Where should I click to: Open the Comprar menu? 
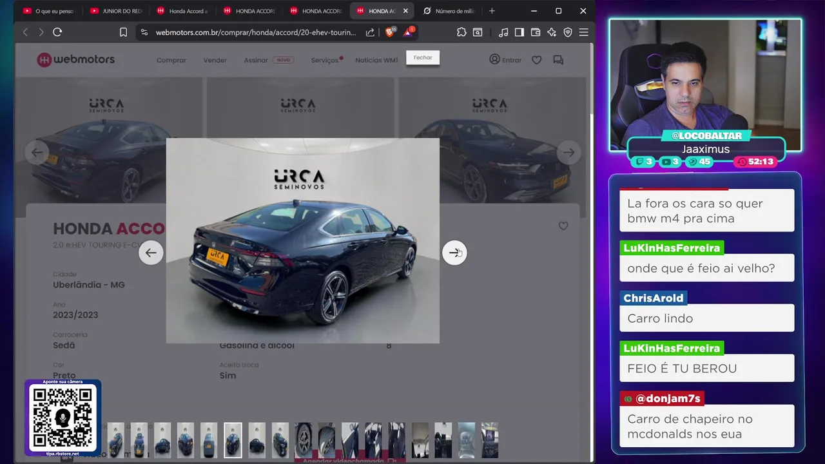pyautogui.click(x=171, y=60)
